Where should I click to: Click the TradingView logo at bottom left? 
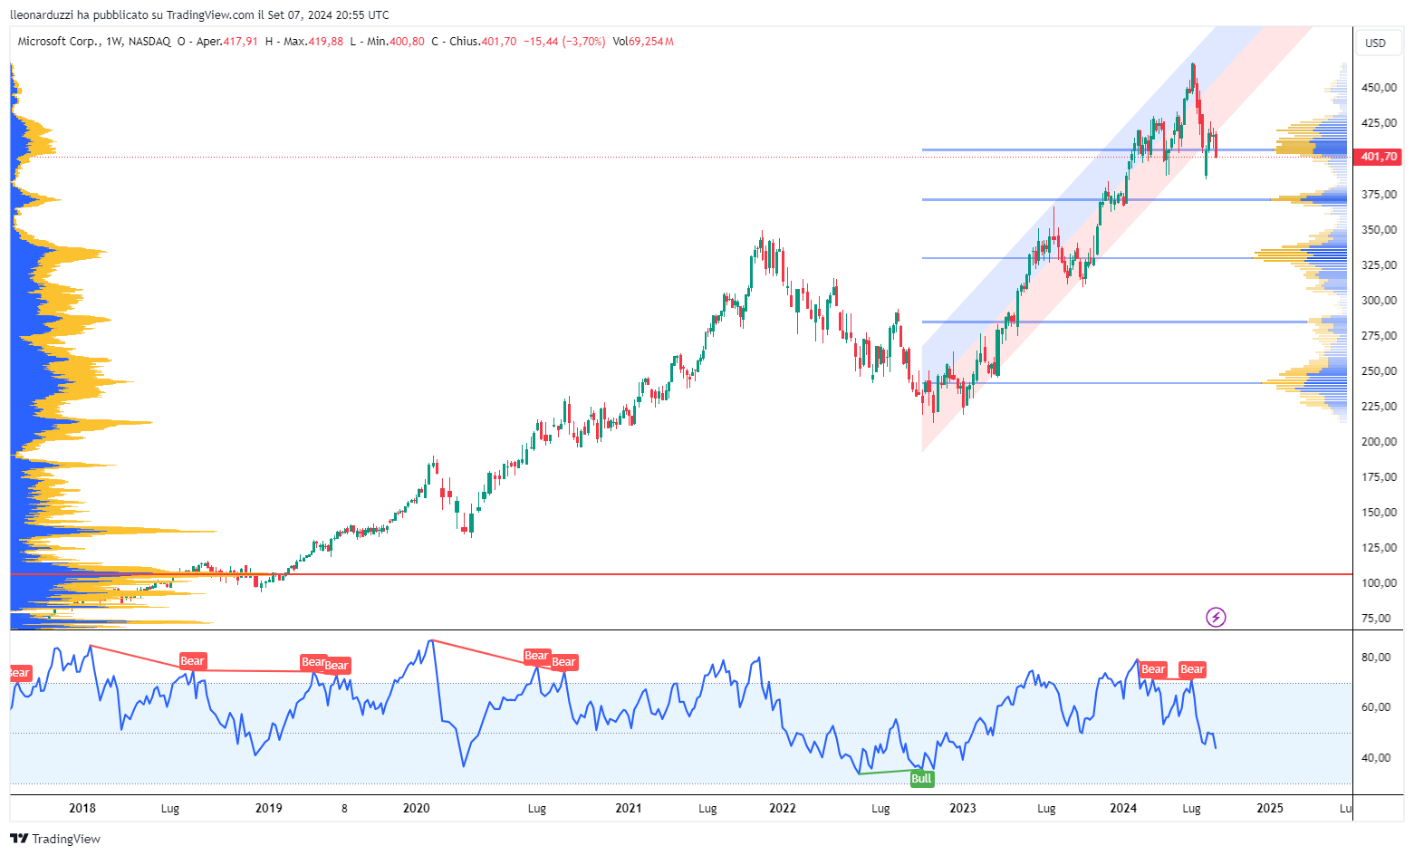coord(55,839)
